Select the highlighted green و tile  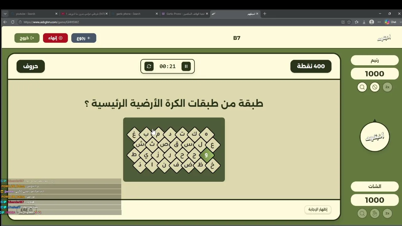click(x=206, y=155)
